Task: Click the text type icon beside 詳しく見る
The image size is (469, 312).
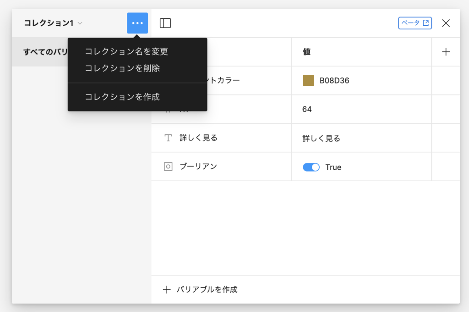Action: tap(168, 138)
